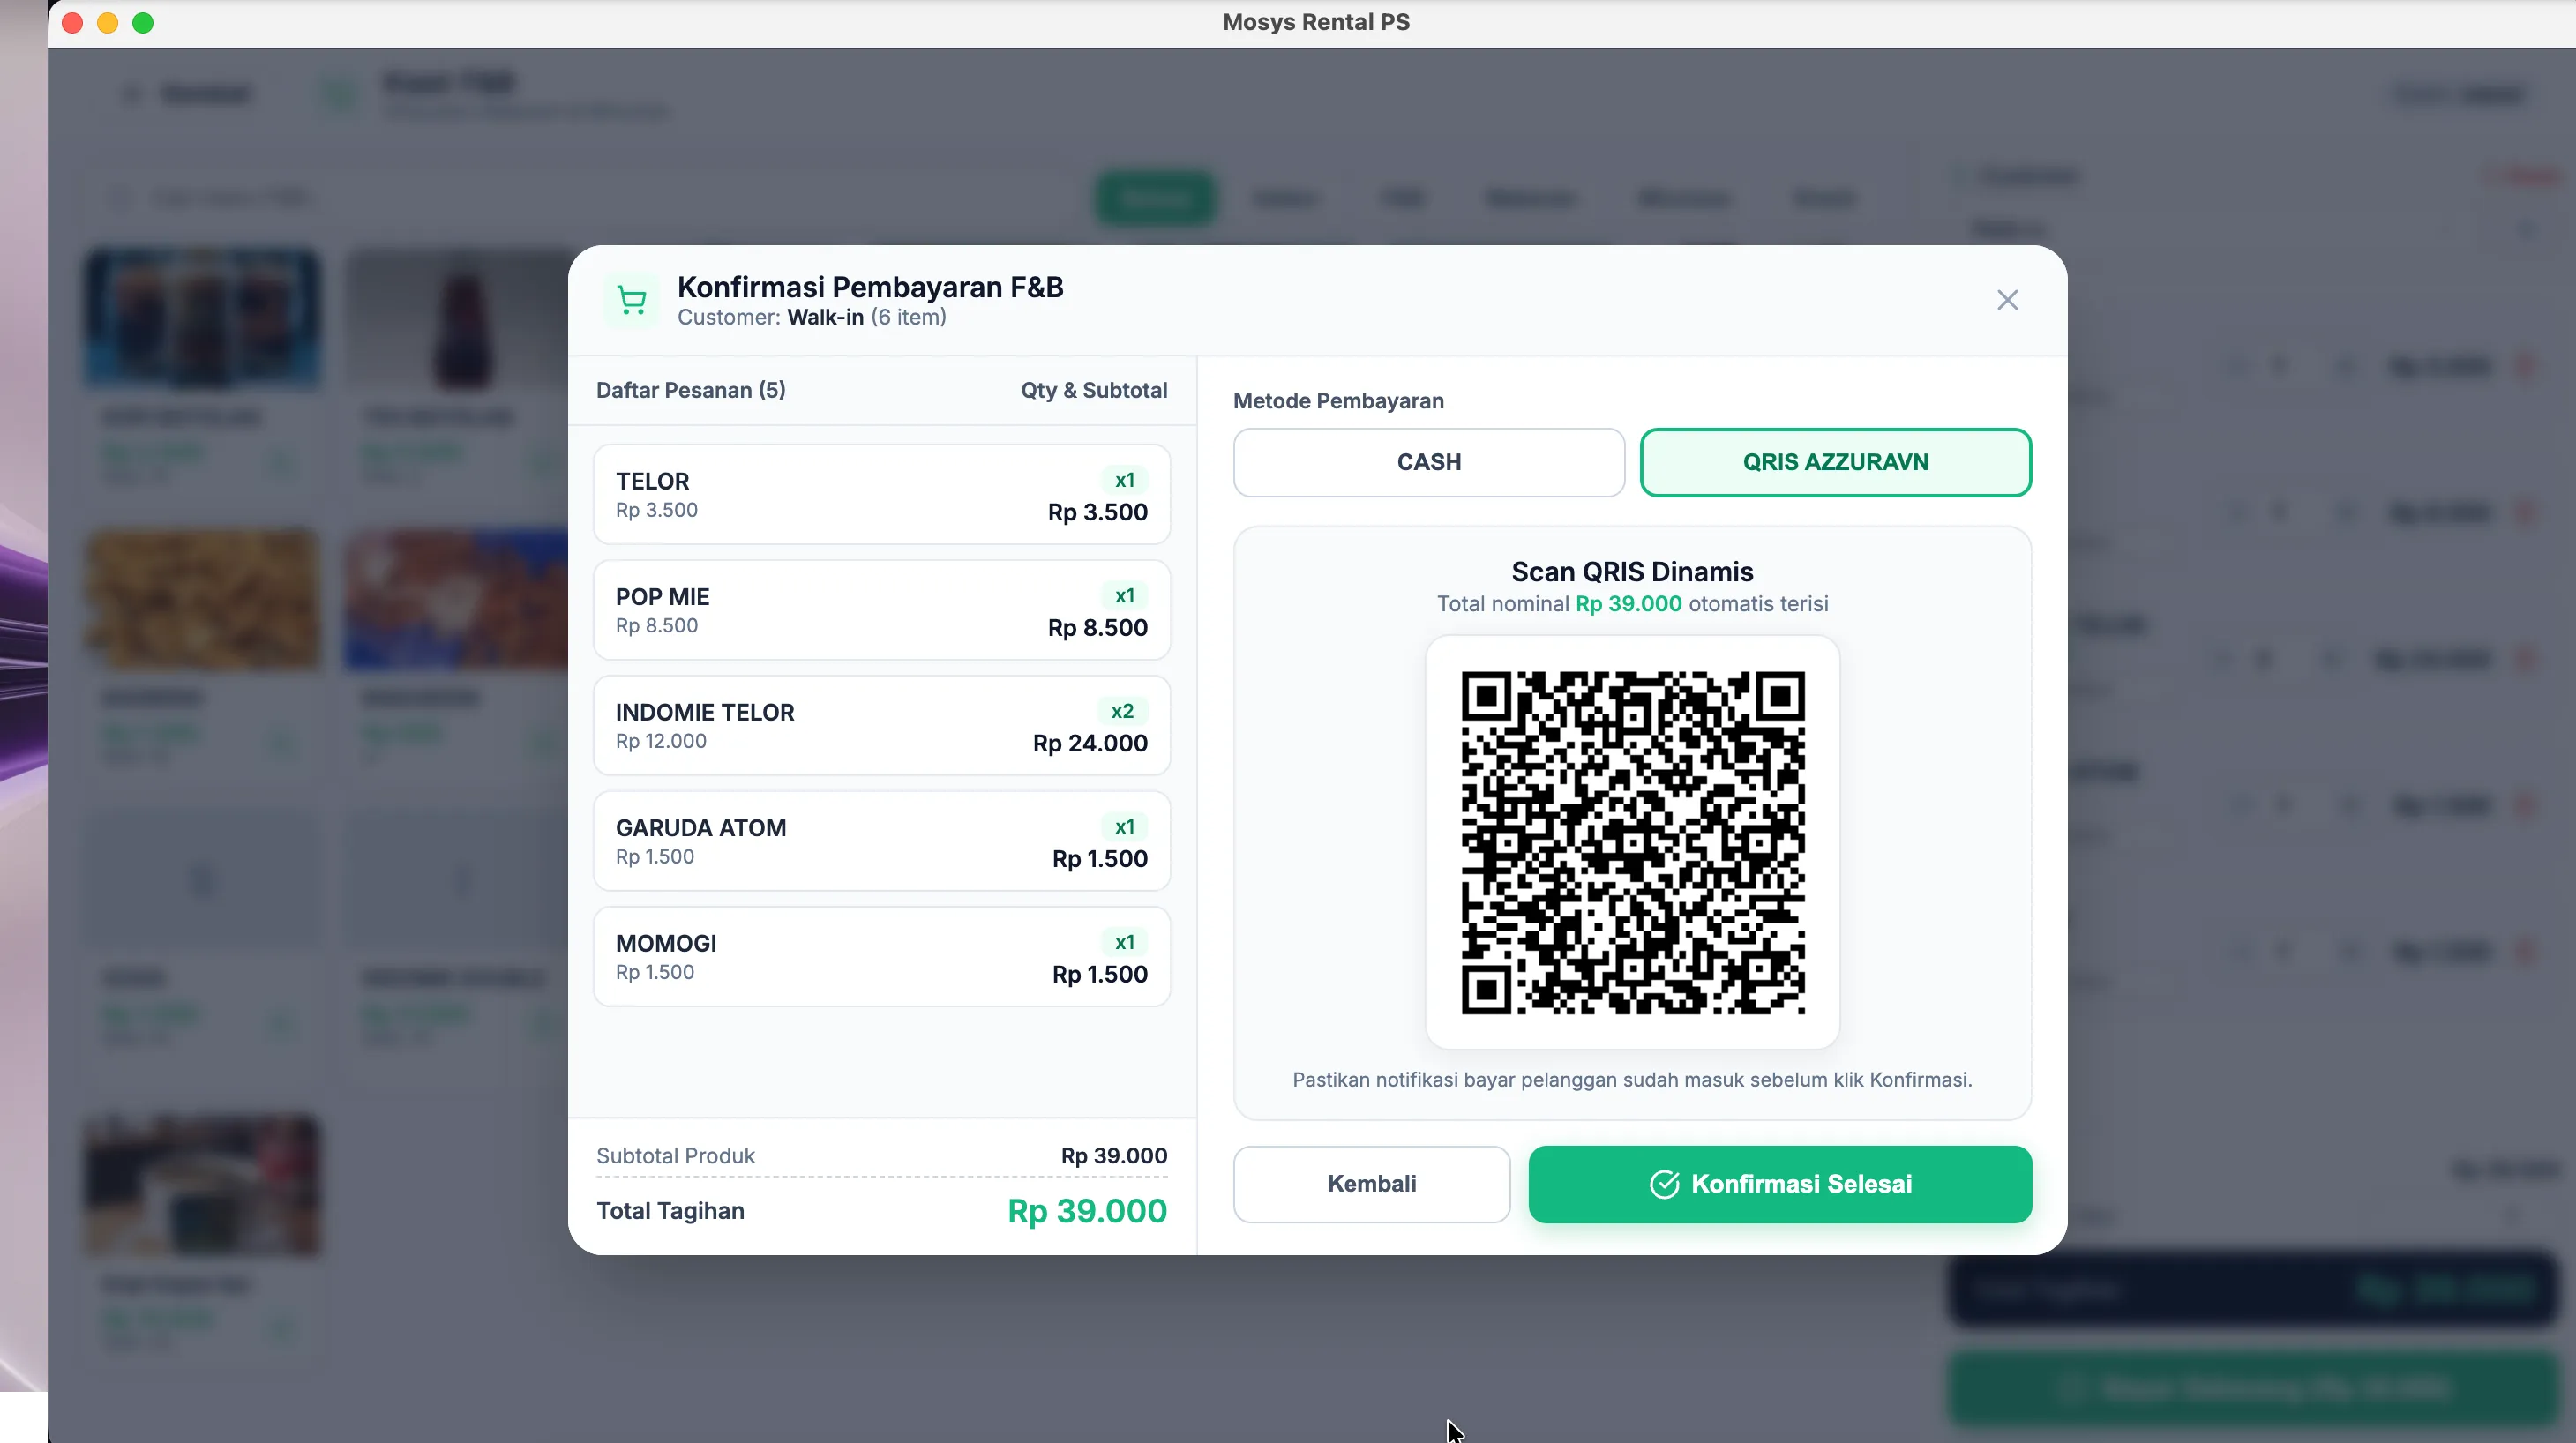Image resolution: width=2576 pixels, height=1443 pixels.
Task: Select the GARUDA ATOM order row
Action: pos(881,841)
